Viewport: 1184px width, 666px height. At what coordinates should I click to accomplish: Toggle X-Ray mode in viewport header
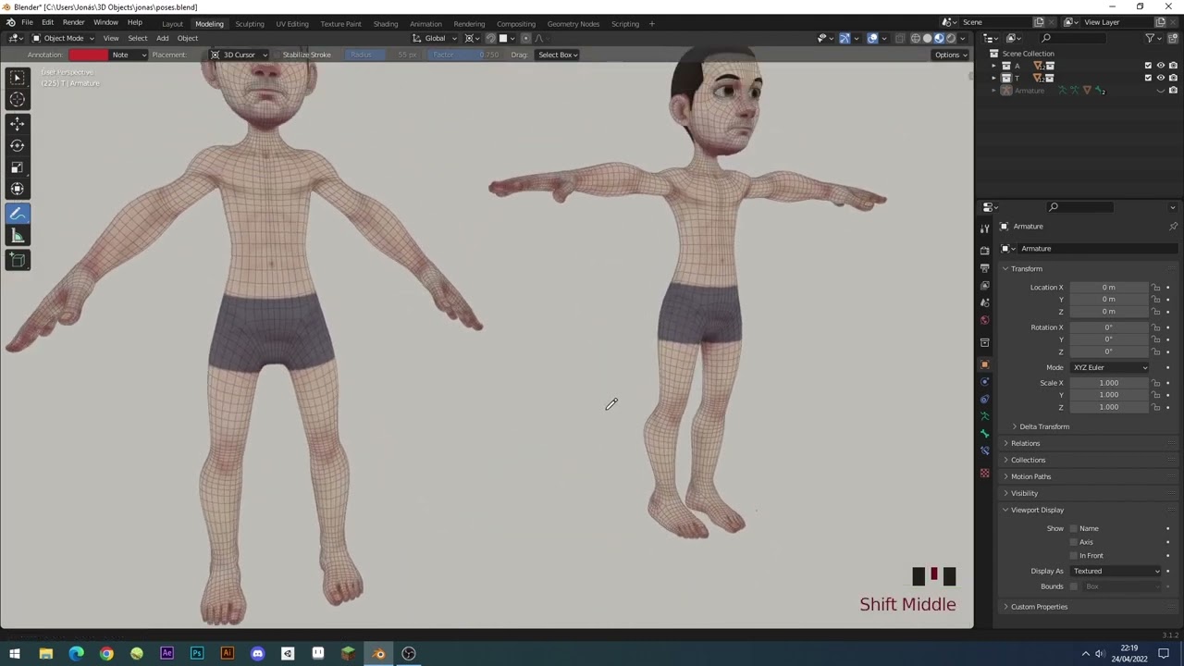899,38
